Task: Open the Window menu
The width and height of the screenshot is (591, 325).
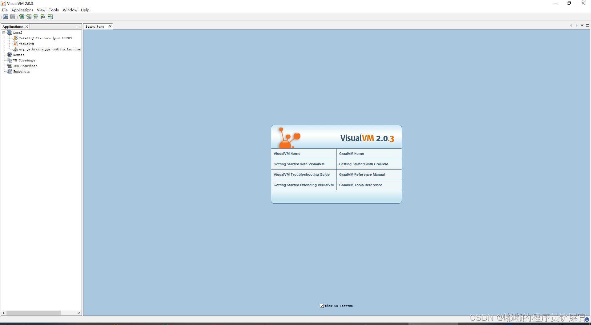Action: [70, 10]
